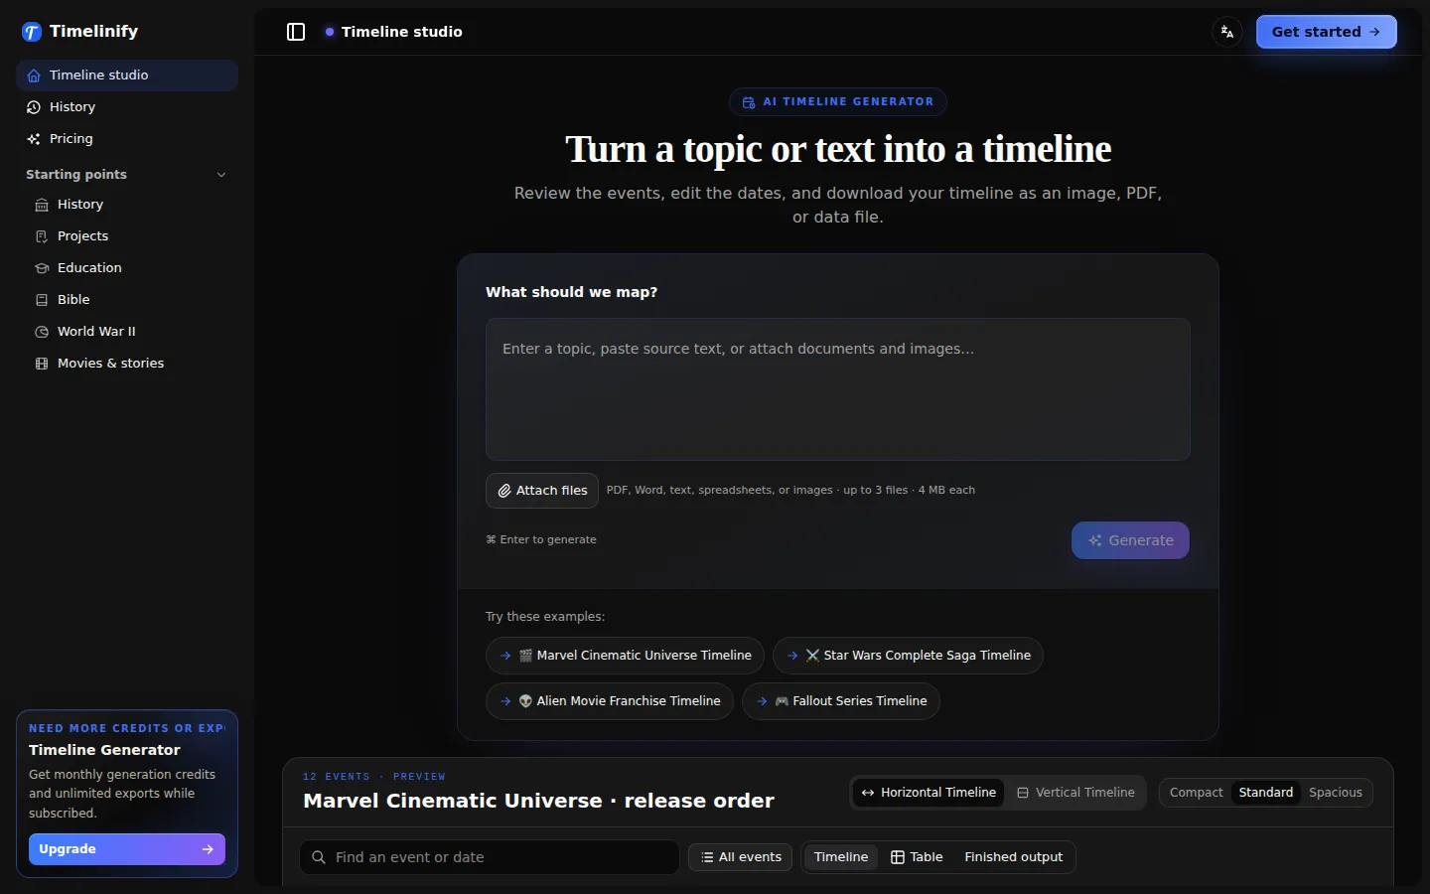
Task: Select Standard density
Action: click(x=1266, y=793)
